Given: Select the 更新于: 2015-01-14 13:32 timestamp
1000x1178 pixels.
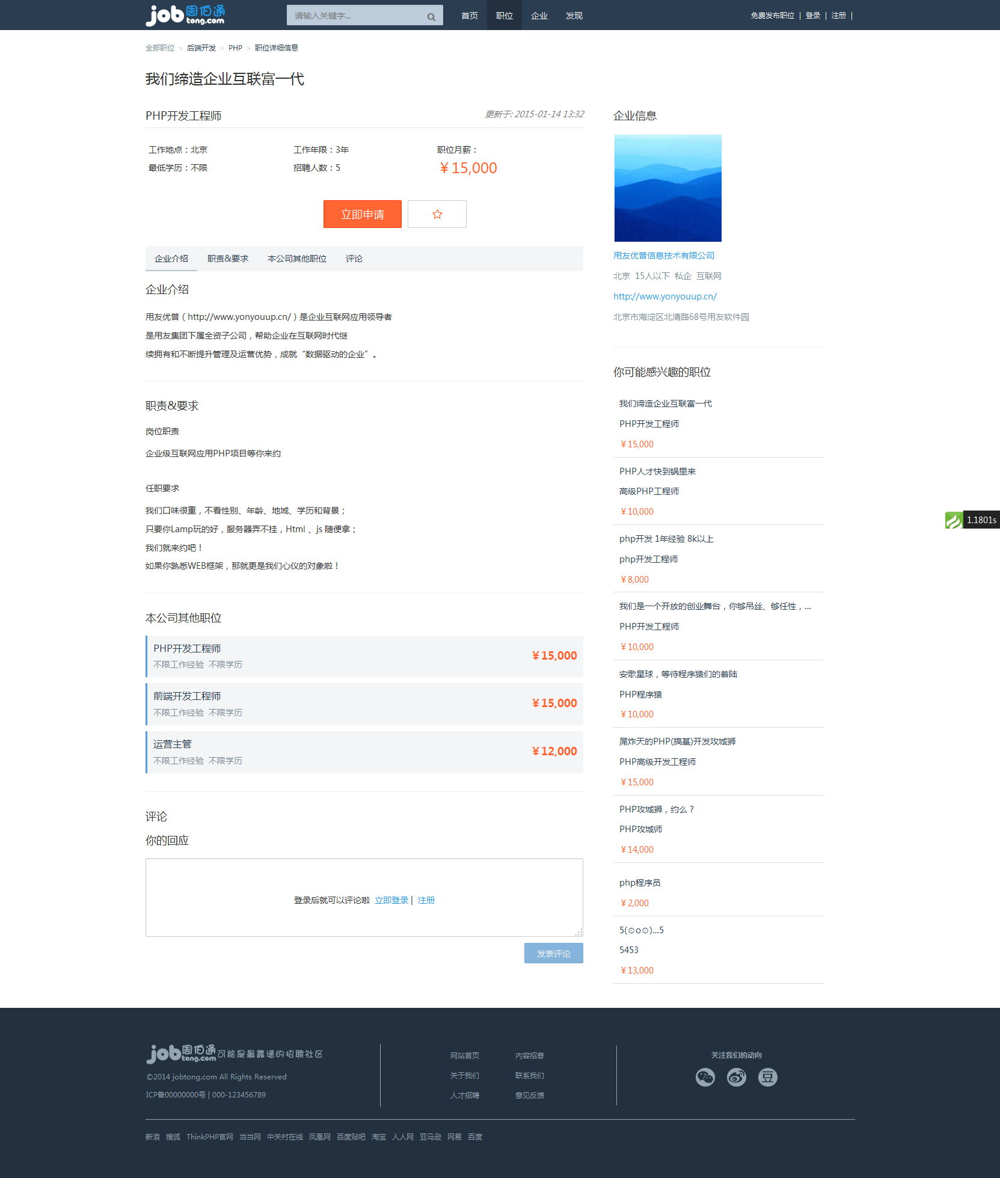Looking at the screenshot, I should tap(535, 114).
